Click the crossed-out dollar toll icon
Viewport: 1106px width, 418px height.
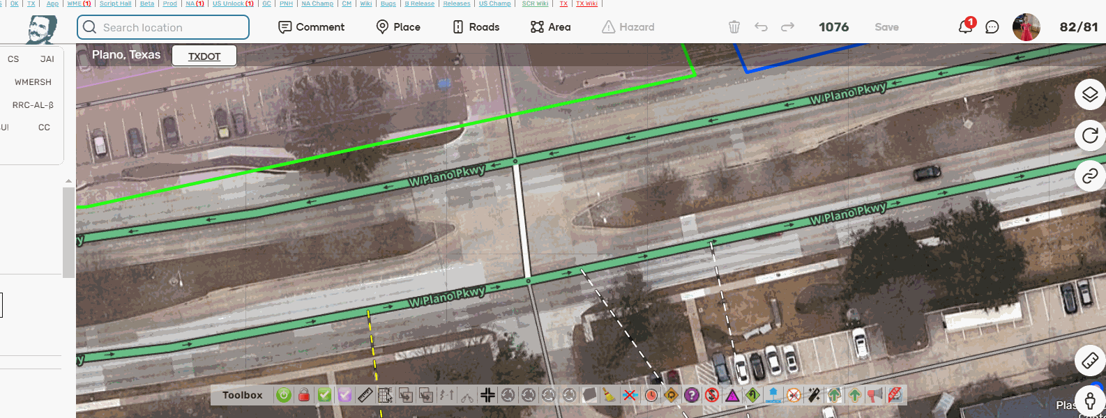[x=711, y=395]
